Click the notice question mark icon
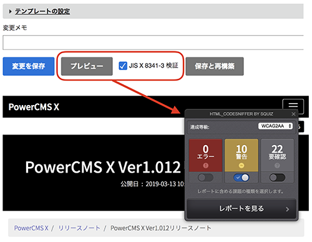Image resolution: width=312 pixels, height=242 pixels. 277,166
